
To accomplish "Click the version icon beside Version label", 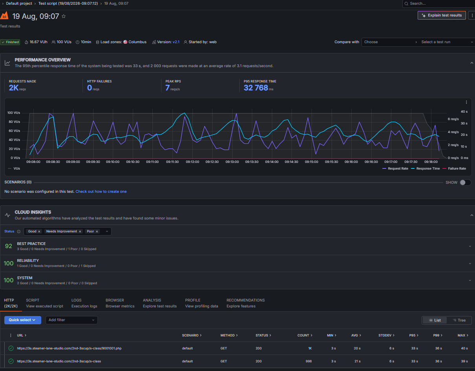I will tap(154, 42).
